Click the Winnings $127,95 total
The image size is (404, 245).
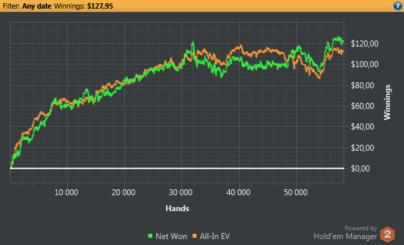point(84,6)
